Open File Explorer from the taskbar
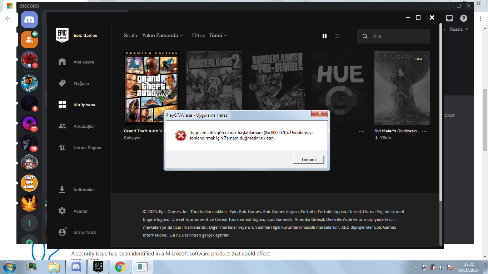The width and height of the screenshot is (488, 274). click(x=54, y=267)
